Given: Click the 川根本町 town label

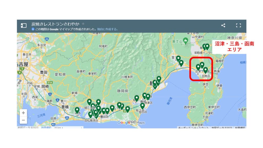Looking at the screenshot, I should [x=127, y=77].
